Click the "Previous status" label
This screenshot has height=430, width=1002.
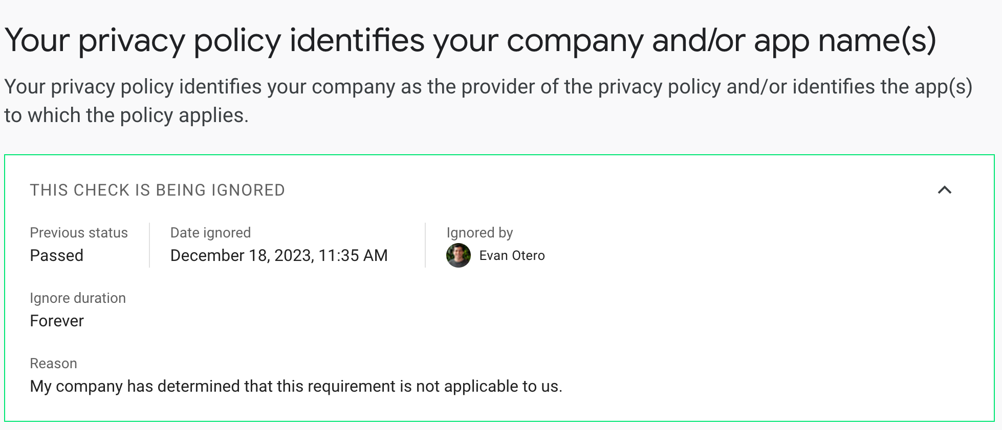coord(79,233)
